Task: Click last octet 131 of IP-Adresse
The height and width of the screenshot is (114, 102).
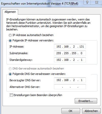Action: [82, 47]
